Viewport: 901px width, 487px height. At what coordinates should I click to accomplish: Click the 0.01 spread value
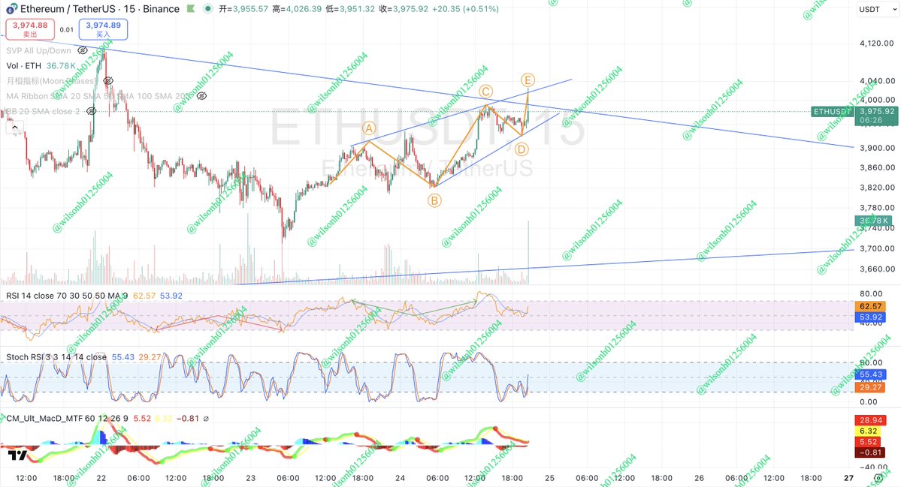click(x=67, y=30)
